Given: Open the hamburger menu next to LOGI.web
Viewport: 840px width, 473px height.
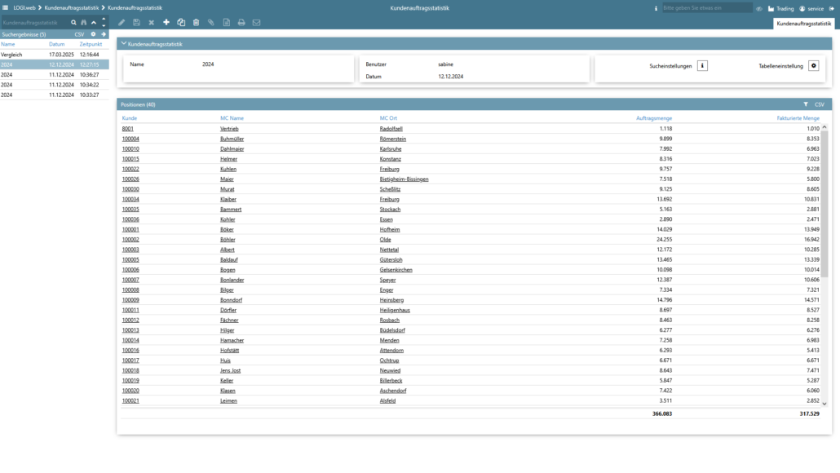Looking at the screenshot, I should [x=6, y=7].
